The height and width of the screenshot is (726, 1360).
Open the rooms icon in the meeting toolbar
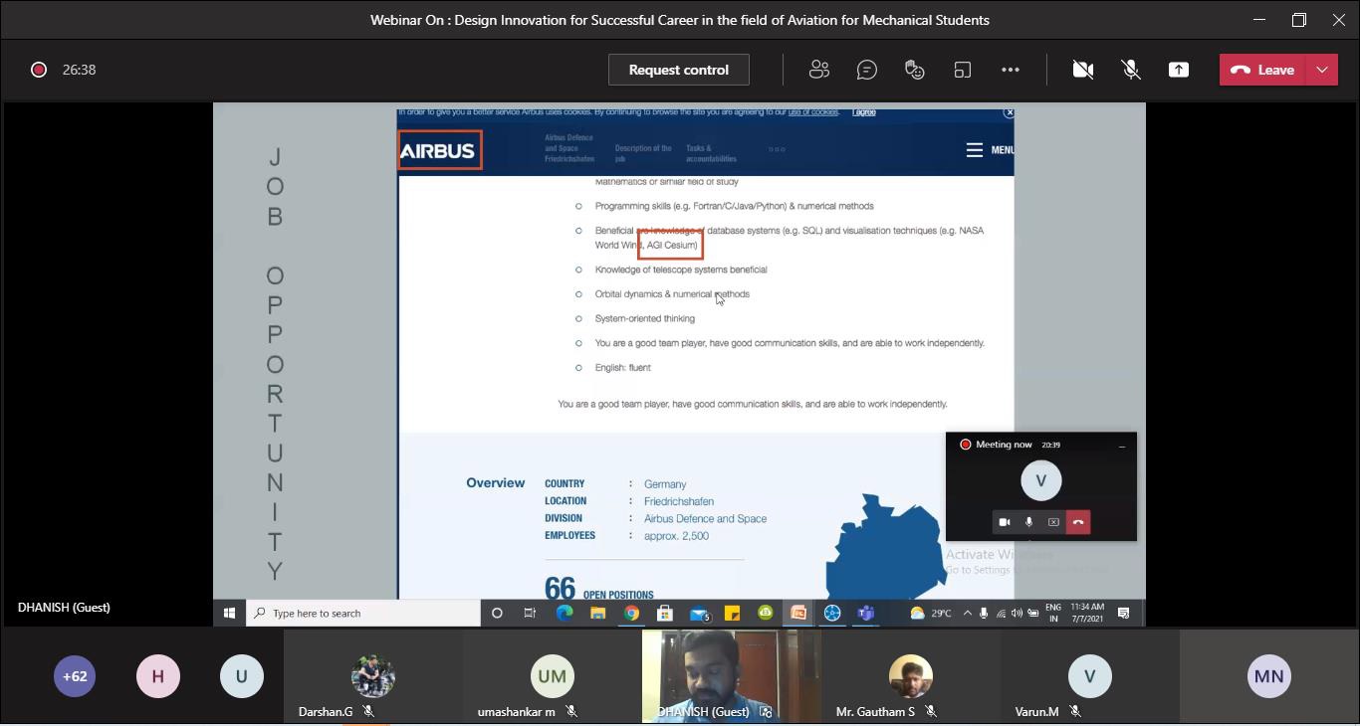[x=963, y=70]
